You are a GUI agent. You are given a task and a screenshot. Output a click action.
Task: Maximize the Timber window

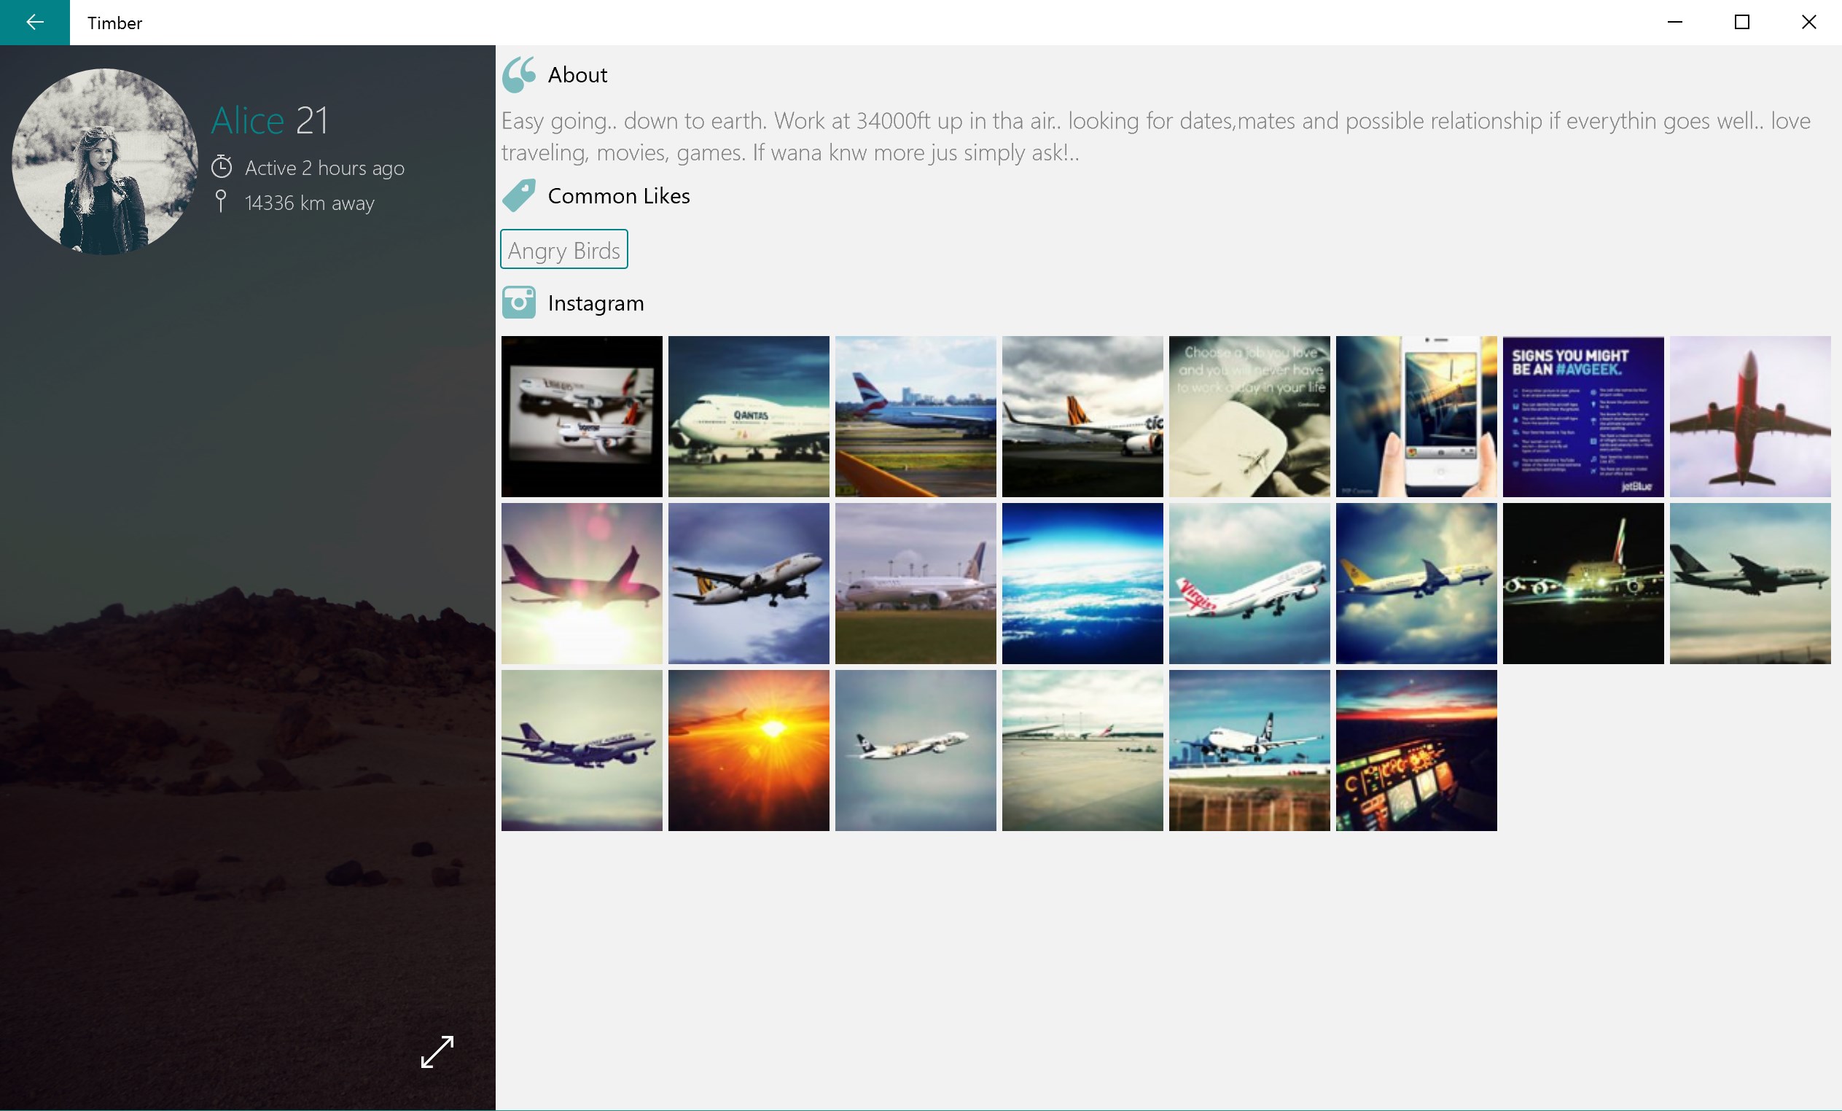tap(1742, 23)
